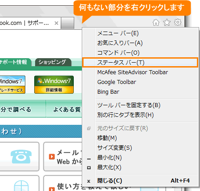Choose 最大化(X) from the menu
The image size is (200, 191).
[x=140, y=167]
